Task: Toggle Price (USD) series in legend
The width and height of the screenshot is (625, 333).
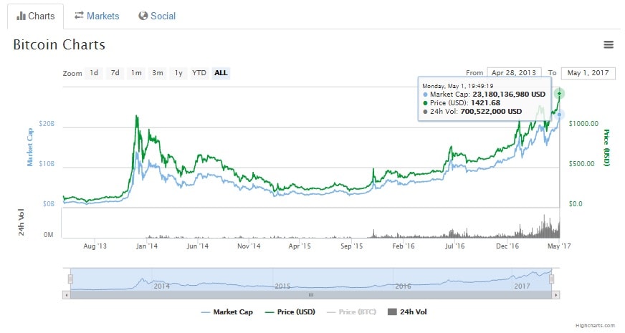Action: point(290,312)
